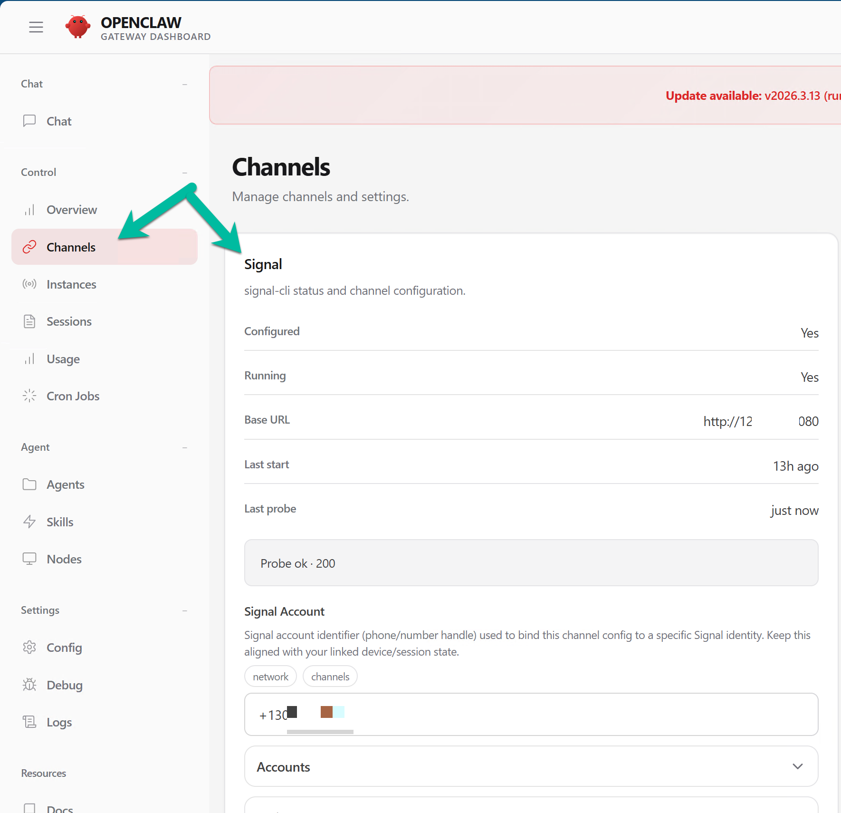Screen dimensions: 841x813
Task: Click the Signal Account phone number field
Action: 531,714
